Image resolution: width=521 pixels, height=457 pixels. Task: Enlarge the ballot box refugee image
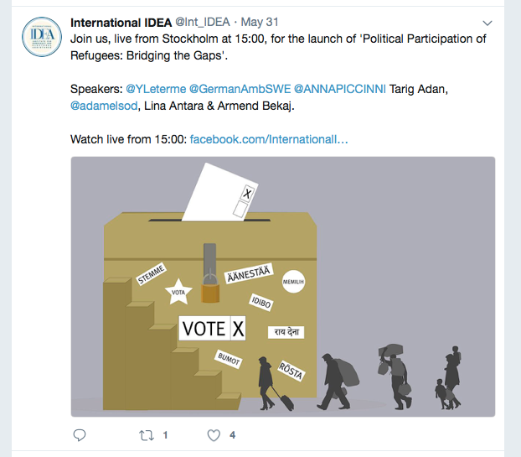(282, 286)
